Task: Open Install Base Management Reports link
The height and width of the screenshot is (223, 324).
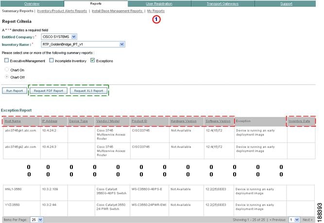Action: pos(117,11)
